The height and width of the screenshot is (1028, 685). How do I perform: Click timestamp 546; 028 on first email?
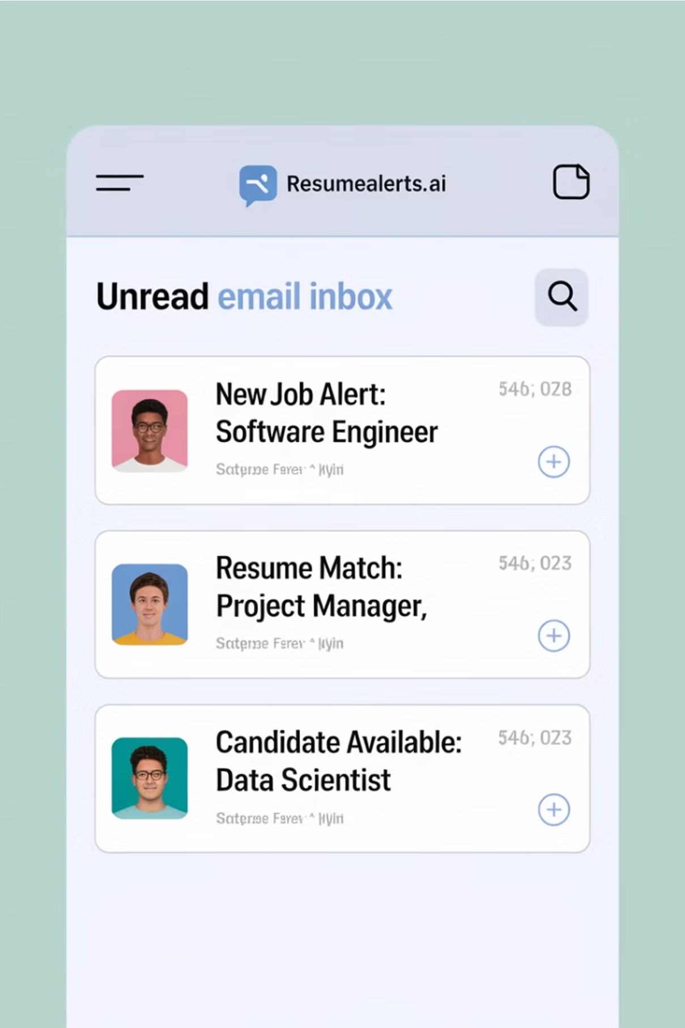pyautogui.click(x=535, y=389)
